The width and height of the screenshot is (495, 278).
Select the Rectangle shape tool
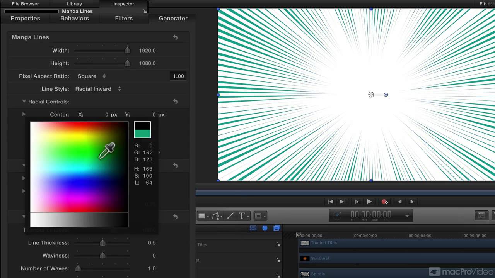pyautogui.click(x=201, y=216)
